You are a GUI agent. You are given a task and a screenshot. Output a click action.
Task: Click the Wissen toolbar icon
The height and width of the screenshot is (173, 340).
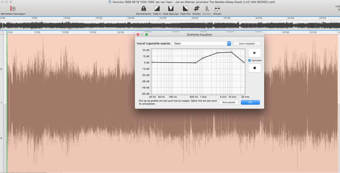pos(217,8)
